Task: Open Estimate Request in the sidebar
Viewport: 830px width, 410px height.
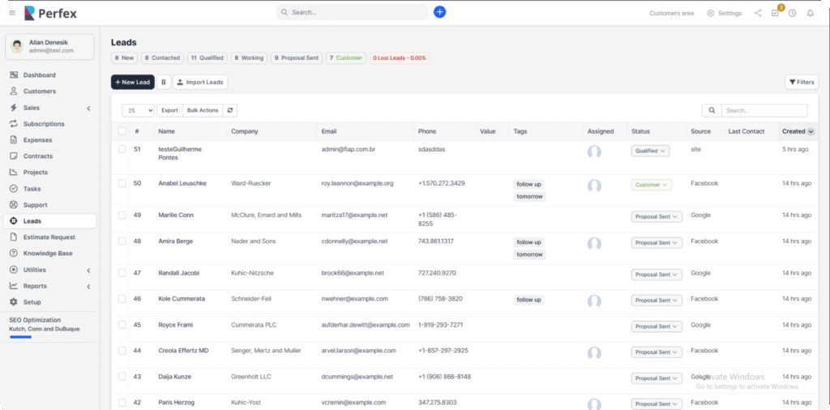Action: pos(50,237)
